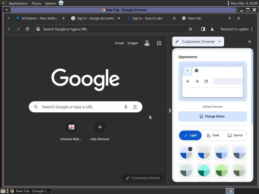Click the side panel resize handle
Viewport: 259px width, 194px height.
point(170,110)
